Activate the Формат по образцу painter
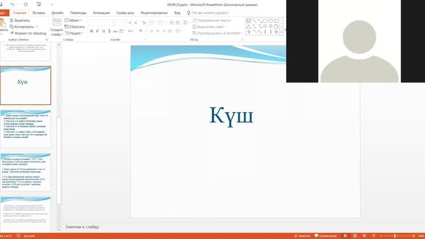425x239 pixels. pos(28,33)
